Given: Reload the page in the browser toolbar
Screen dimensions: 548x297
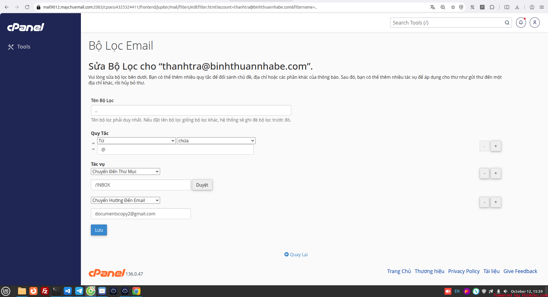Looking at the screenshot, I should [x=27, y=7].
